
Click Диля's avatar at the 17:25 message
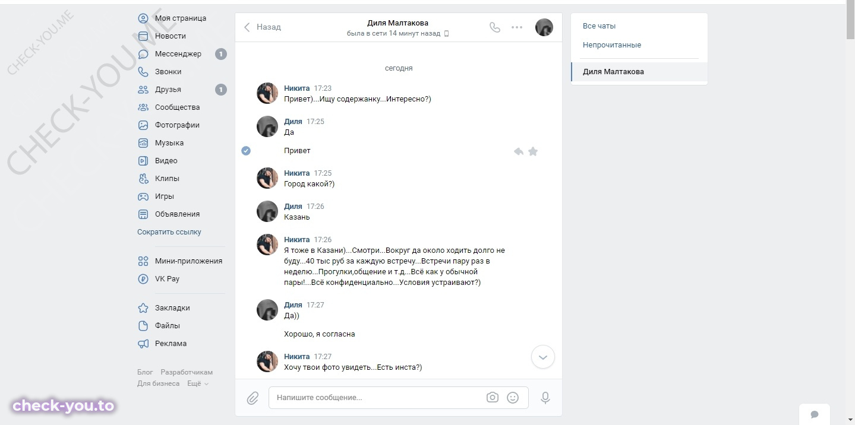[x=267, y=127]
